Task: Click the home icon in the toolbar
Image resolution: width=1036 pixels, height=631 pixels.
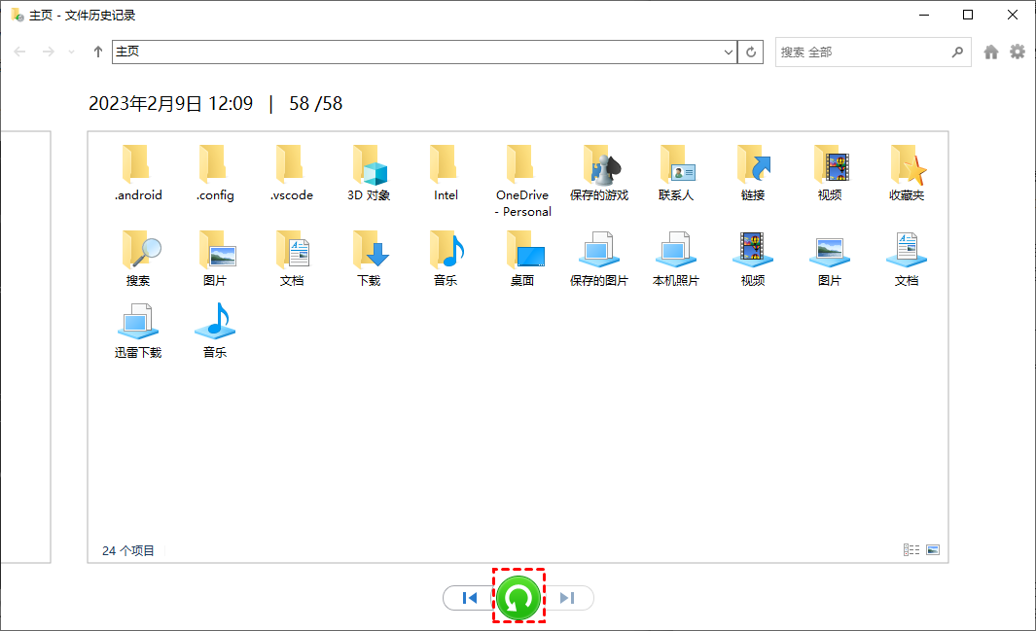Action: point(990,52)
